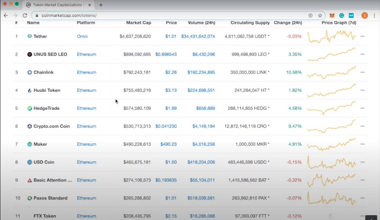Click the Chainlink hexagon logo
Screen dimensions: 380x220
tap(30, 72)
